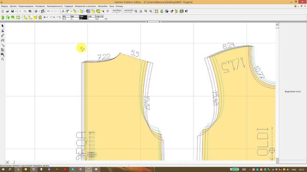Click the Print icon in toolbar
This screenshot has height=172, width=307.
pos(36,11)
